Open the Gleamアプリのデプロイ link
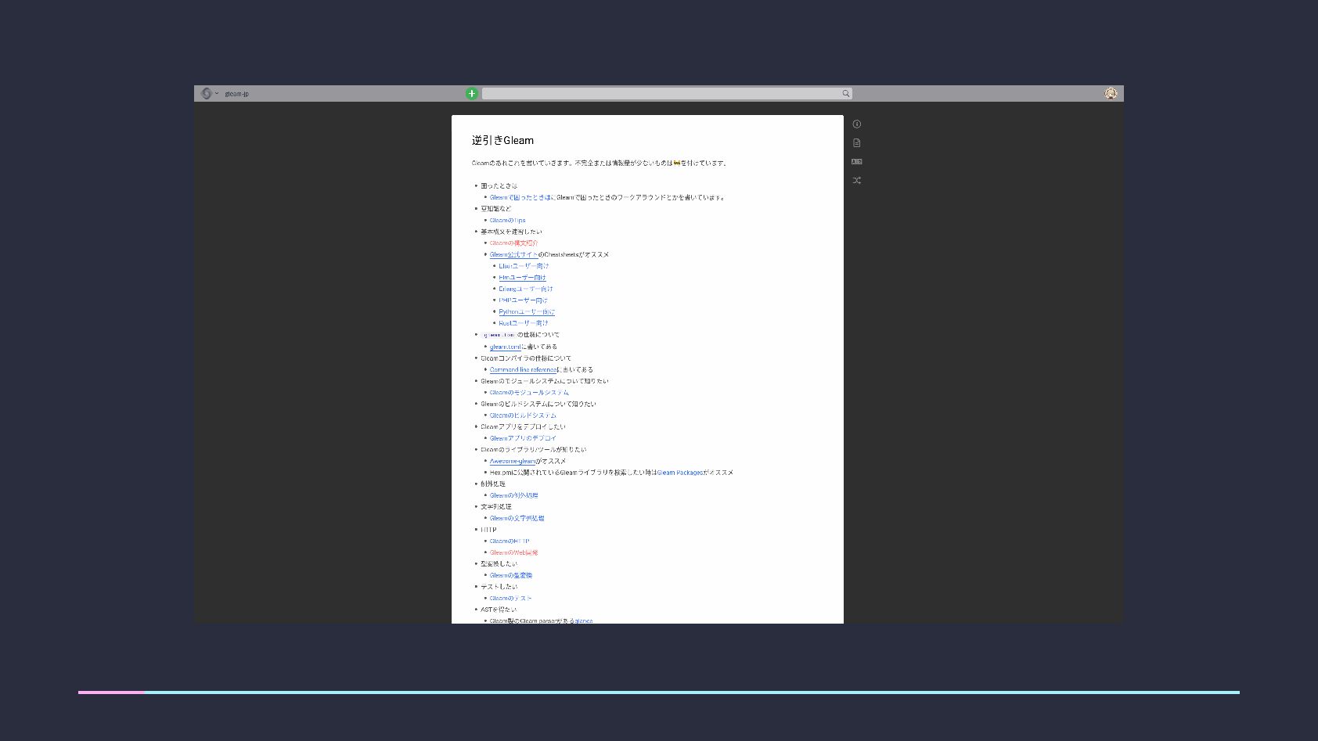The height and width of the screenshot is (741, 1318). point(523,438)
